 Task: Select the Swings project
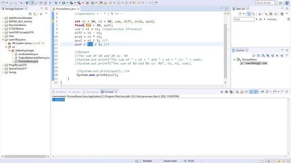point(13,72)
